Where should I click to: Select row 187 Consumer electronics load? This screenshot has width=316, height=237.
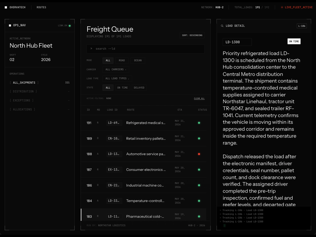[144, 170]
